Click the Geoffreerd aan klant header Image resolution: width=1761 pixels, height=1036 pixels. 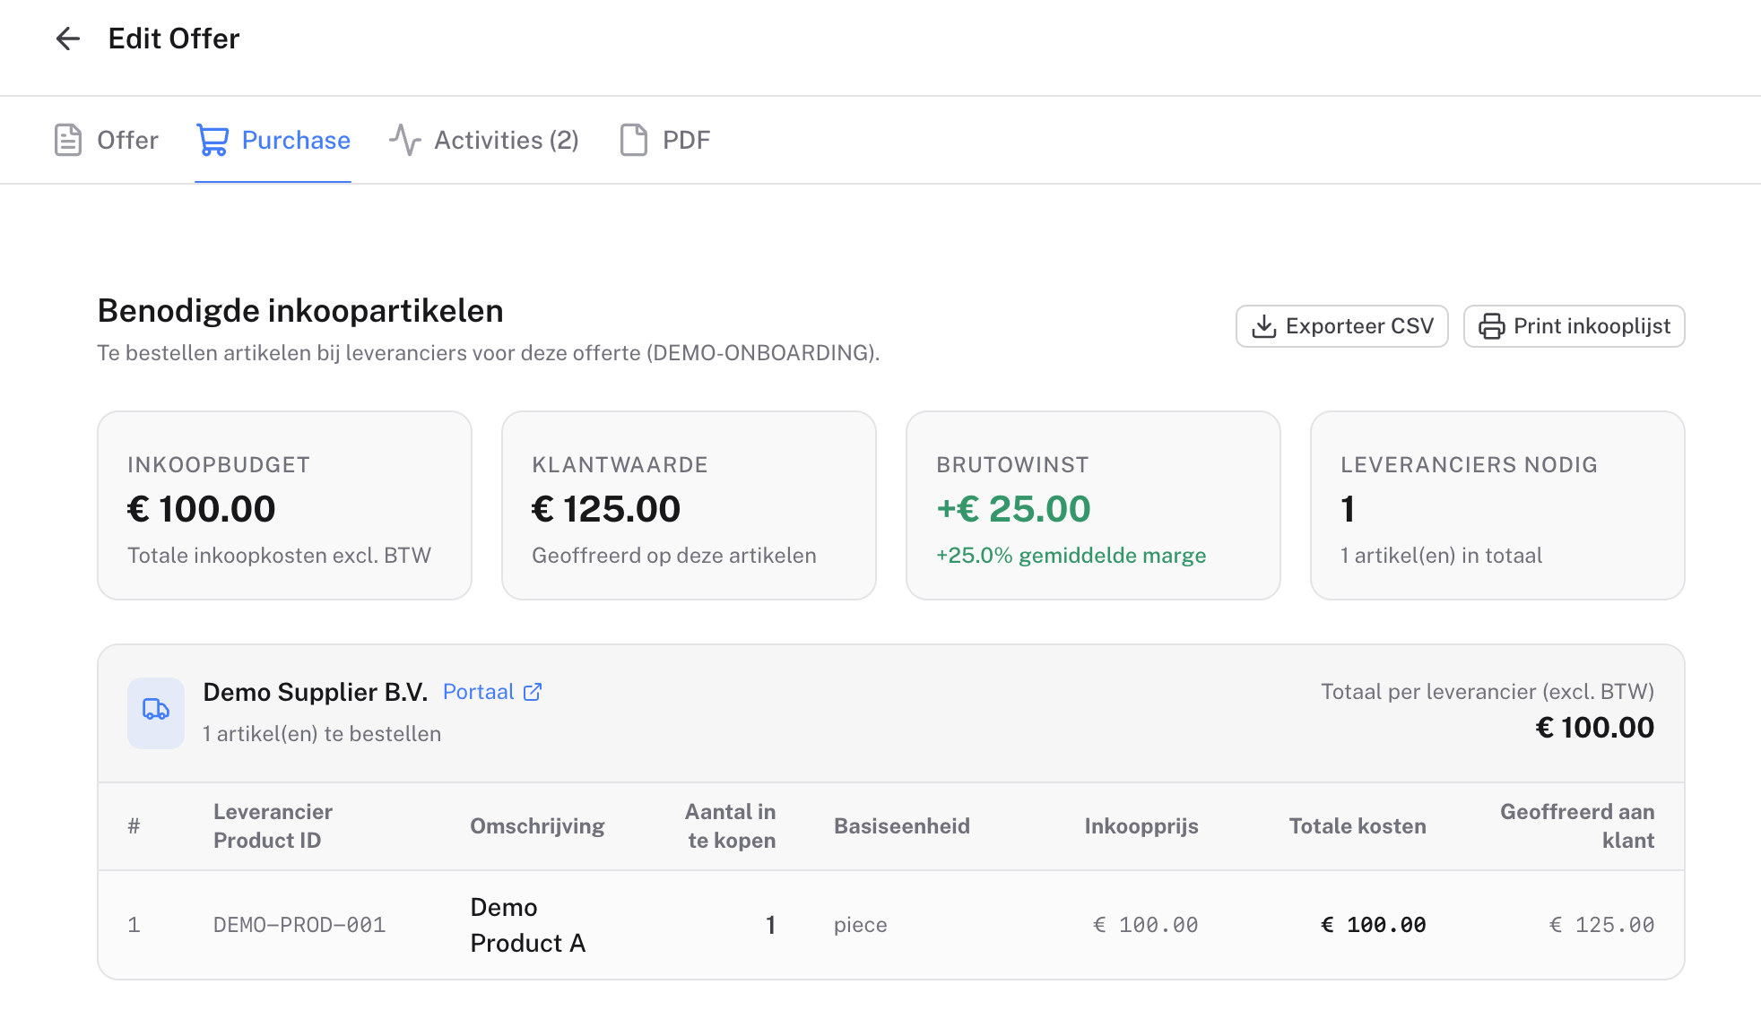coord(1577,826)
